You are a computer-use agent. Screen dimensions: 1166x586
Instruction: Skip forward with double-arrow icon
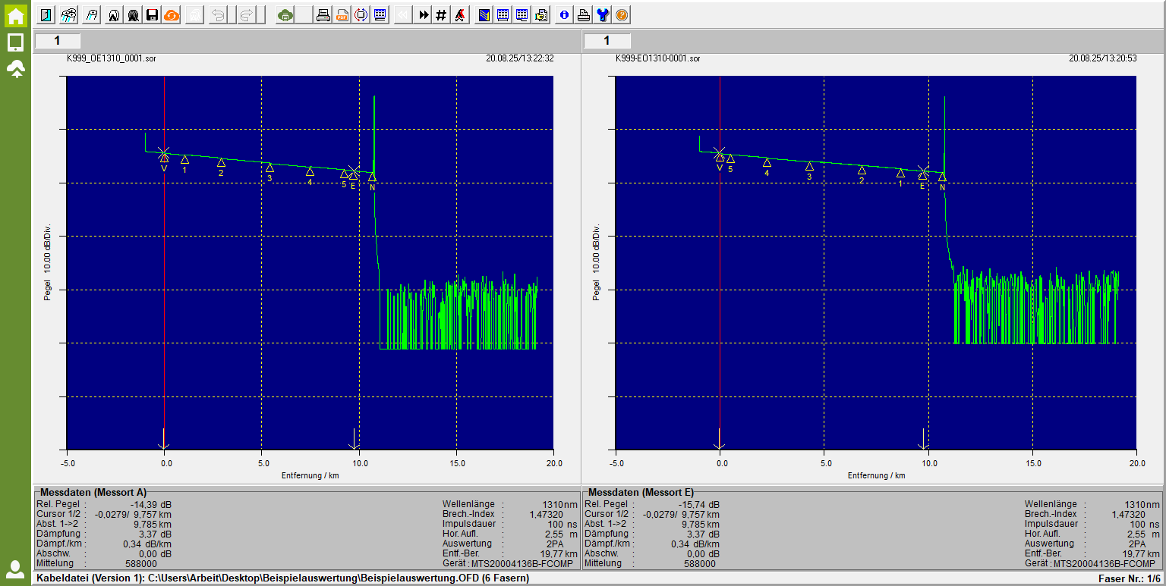424,15
